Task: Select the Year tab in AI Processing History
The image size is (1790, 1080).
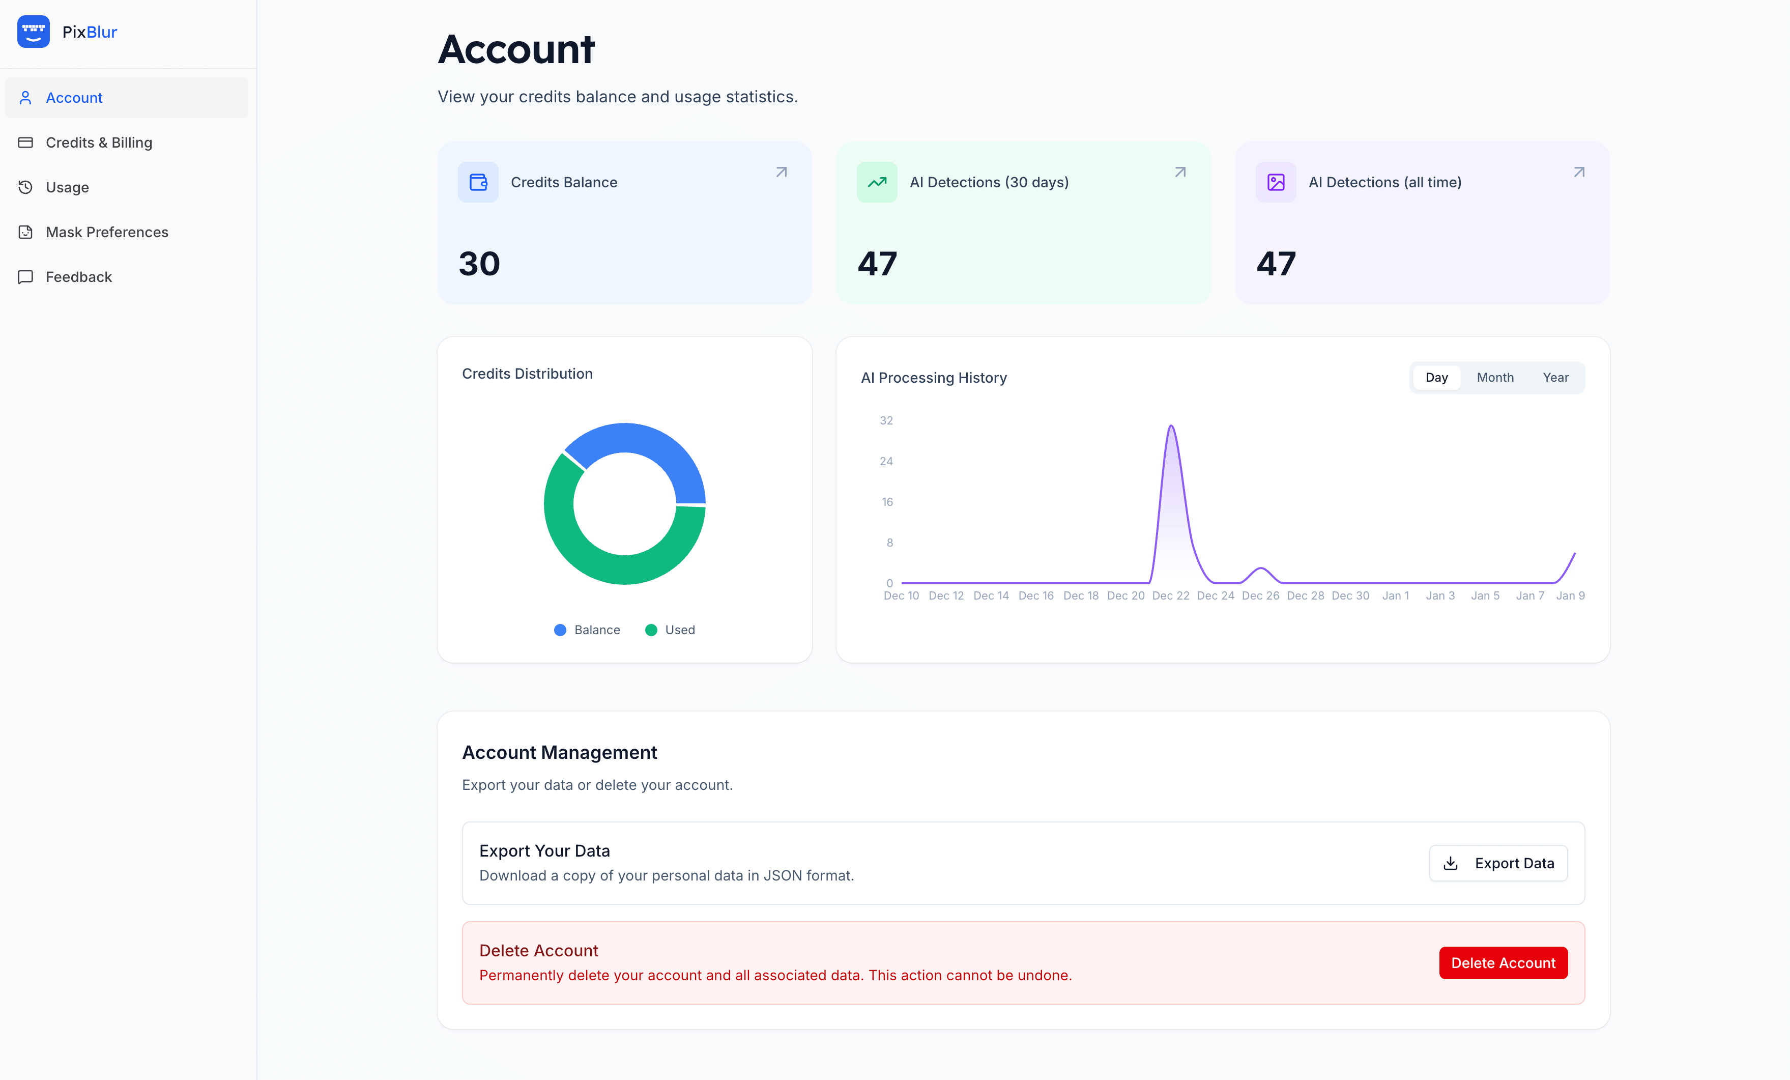Action: click(1555, 377)
